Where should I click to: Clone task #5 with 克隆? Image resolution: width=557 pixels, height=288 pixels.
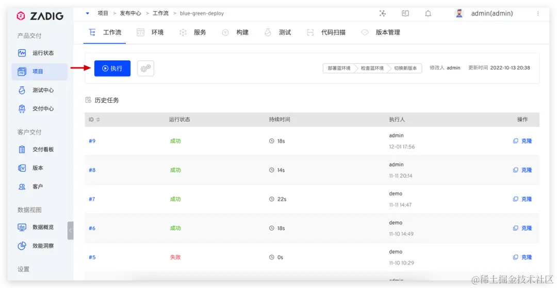[x=522, y=257]
